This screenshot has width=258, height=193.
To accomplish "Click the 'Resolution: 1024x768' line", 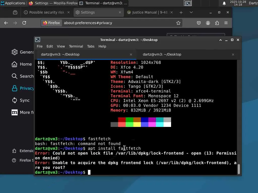I will [136, 62].
